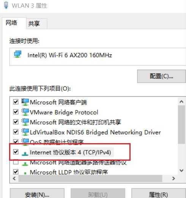Click the Intel Wi-Fi 6 AX200 adapter icon

(17, 54)
